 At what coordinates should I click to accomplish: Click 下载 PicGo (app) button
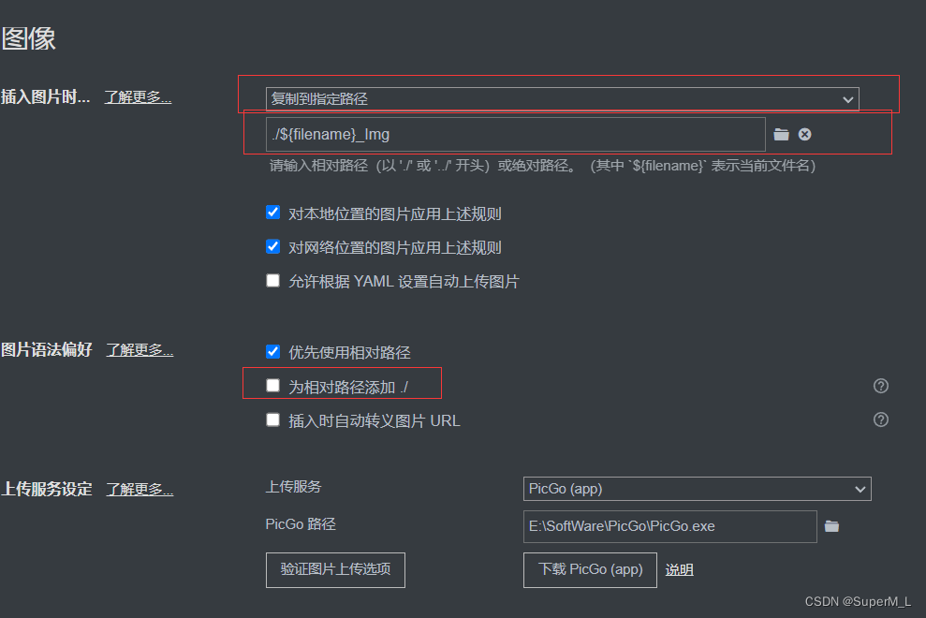(590, 569)
